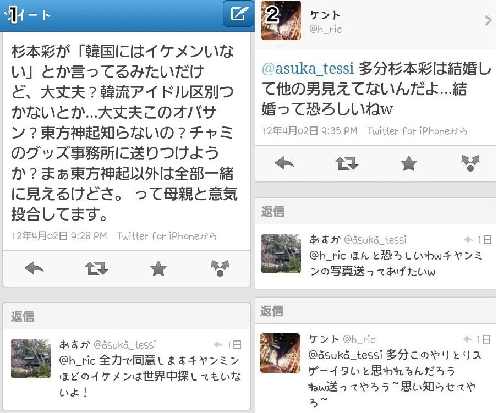
Task: Star the 9:35 PM tweet
Action: tap(408, 163)
